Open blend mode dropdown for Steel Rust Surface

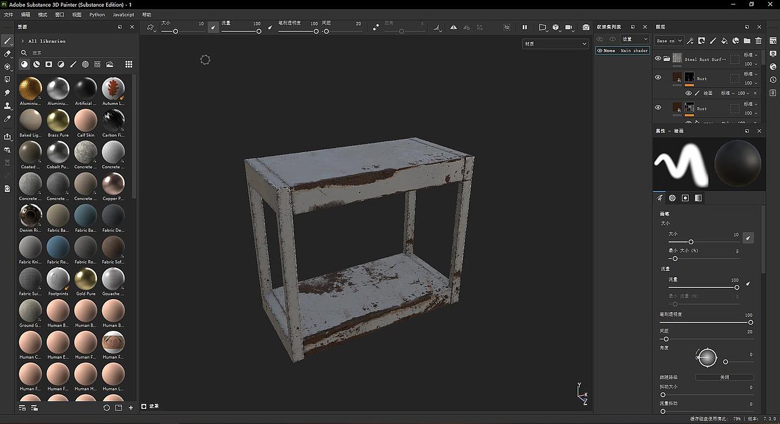coord(750,55)
